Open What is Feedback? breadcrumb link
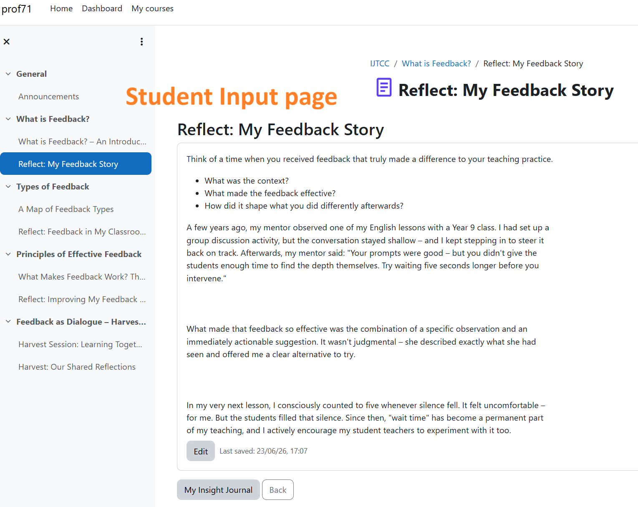Image resolution: width=638 pixels, height=507 pixels. click(x=436, y=63)
